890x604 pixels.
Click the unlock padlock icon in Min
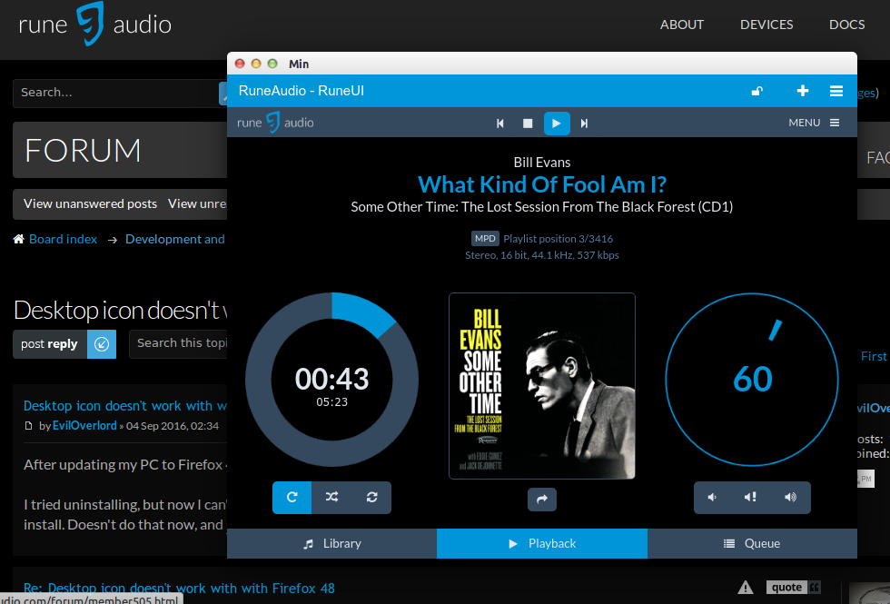pos(757,91)
